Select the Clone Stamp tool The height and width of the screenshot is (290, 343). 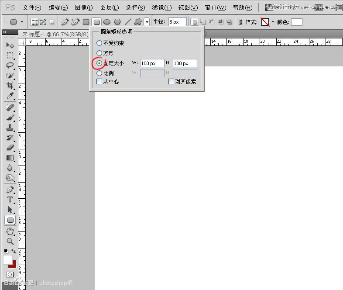click(x=10, y=128)
